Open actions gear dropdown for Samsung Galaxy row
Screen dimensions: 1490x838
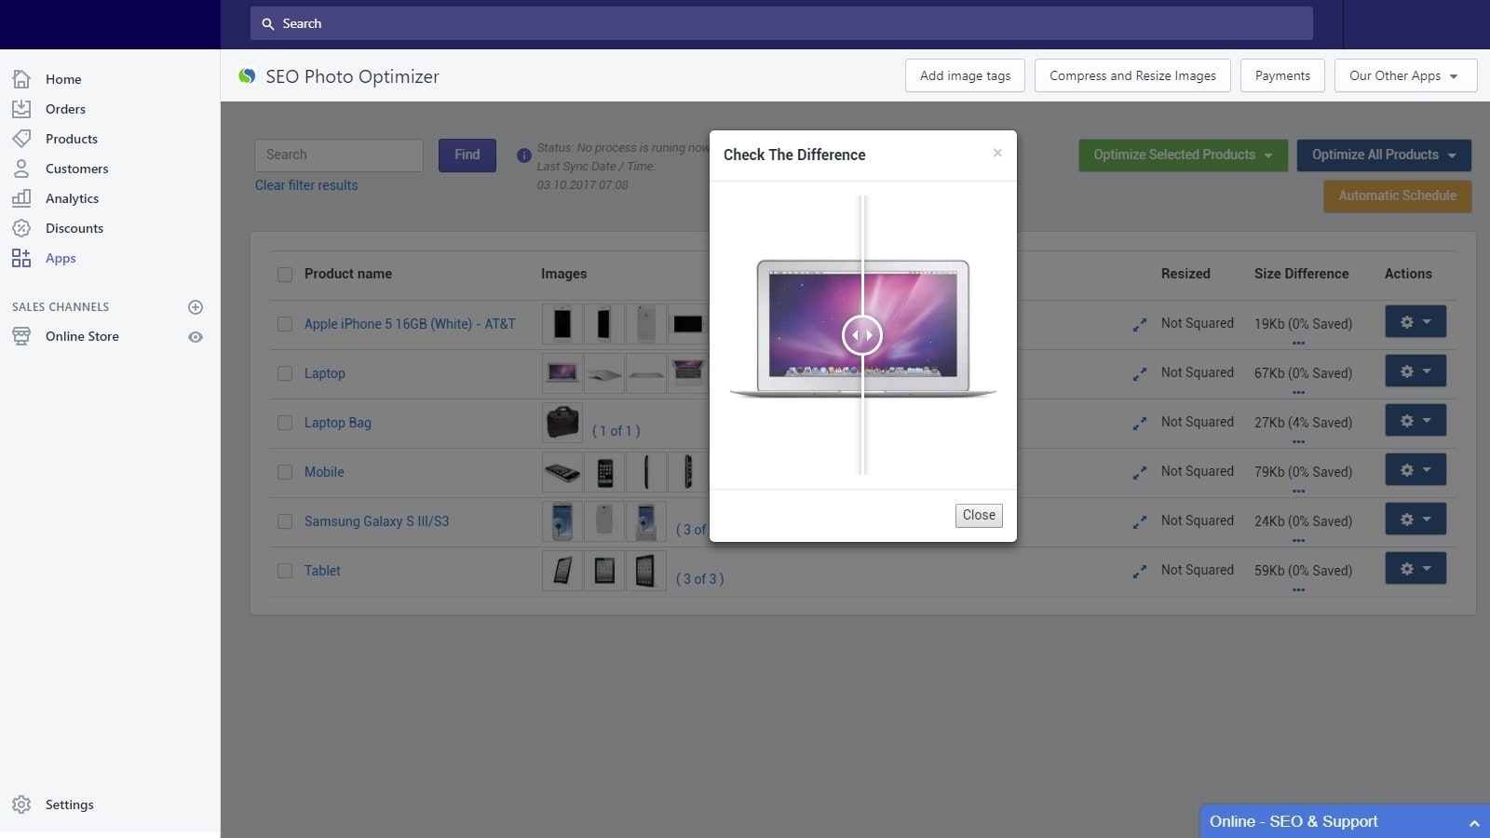1415,520
